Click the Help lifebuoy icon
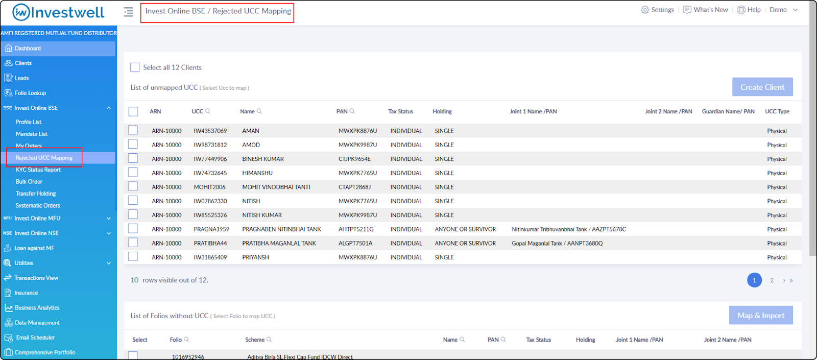This screenshot has width=817, height=360. [741, 10]
